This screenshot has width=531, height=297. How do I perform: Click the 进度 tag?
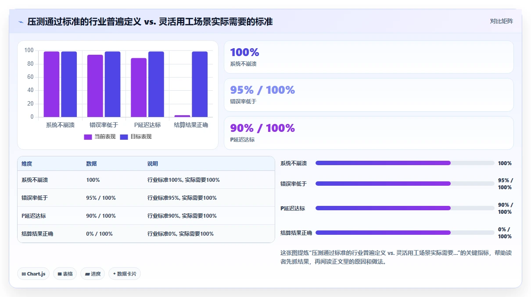click(x=93, y=274)
